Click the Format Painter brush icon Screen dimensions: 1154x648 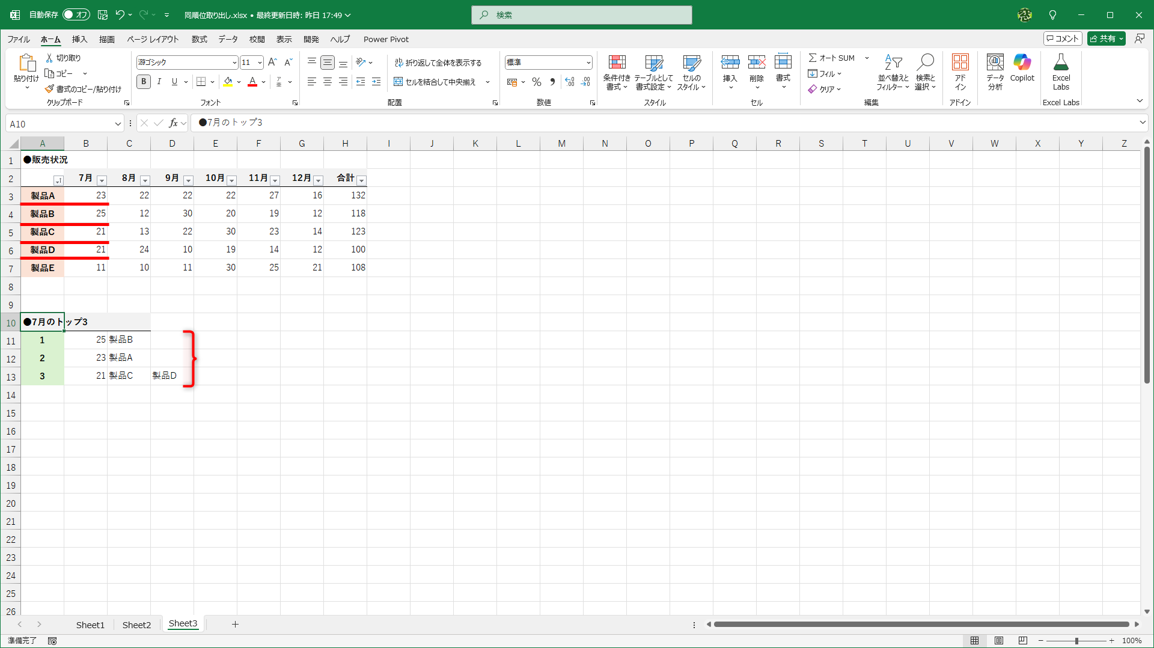coord(50,89)
